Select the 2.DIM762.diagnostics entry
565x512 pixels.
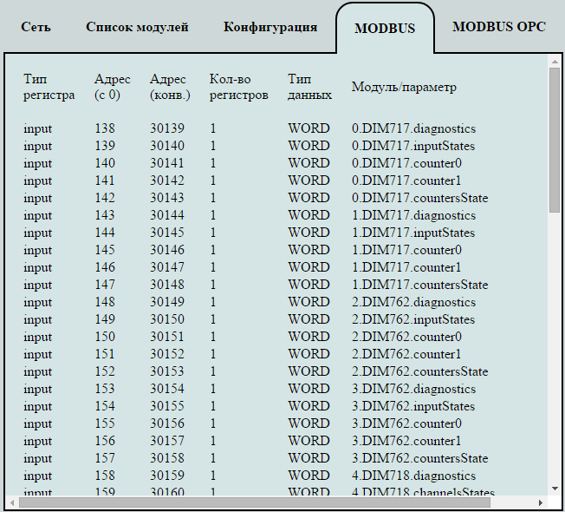(413, 302)
